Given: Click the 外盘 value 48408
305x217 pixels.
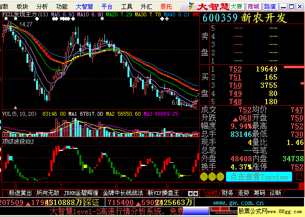Looking at the screenshot, I should pyautogui.click(x=241, y=159).
